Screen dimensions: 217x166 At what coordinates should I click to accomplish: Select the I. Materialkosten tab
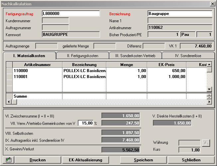(29, 55)
